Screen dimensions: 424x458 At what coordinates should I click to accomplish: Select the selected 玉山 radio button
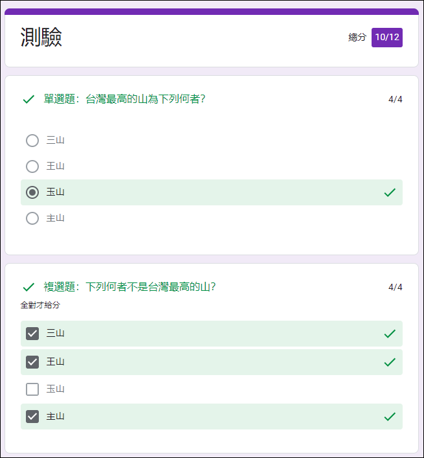coord(32,192)
